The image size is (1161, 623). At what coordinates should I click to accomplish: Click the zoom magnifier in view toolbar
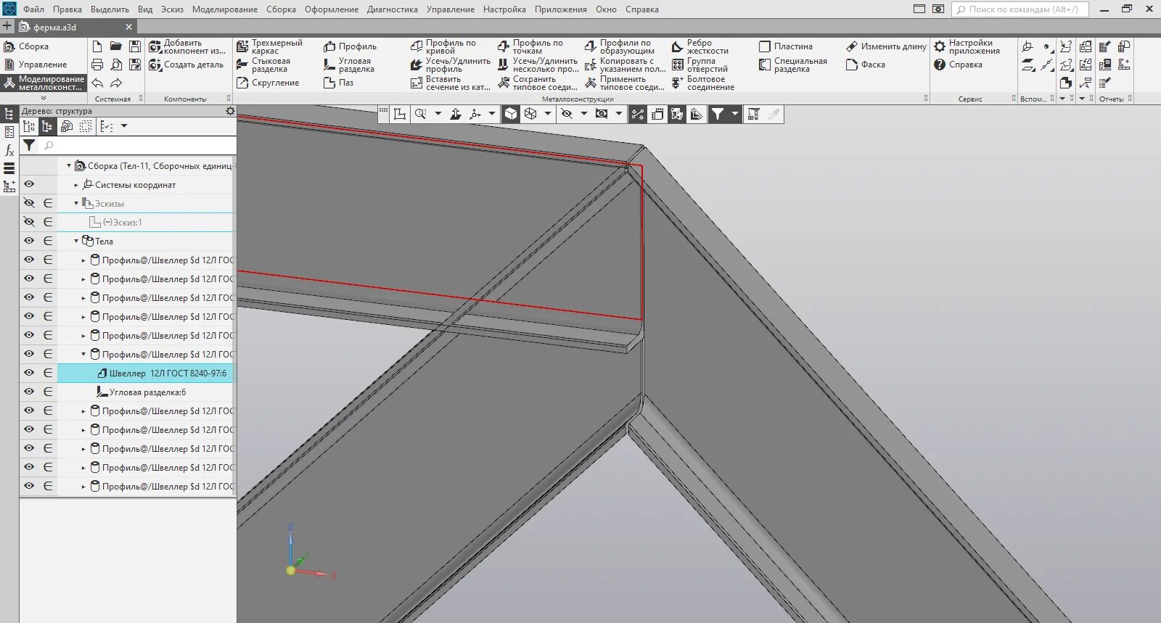420,114
